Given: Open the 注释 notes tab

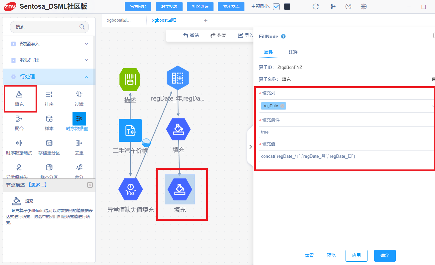Looking at the screenshot, I should [293, 52].
